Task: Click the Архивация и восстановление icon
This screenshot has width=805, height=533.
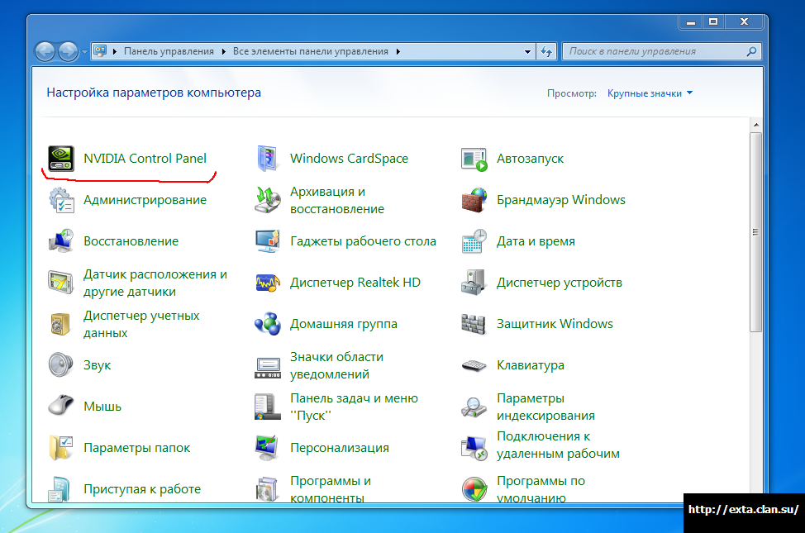Action: click(268, 200)
